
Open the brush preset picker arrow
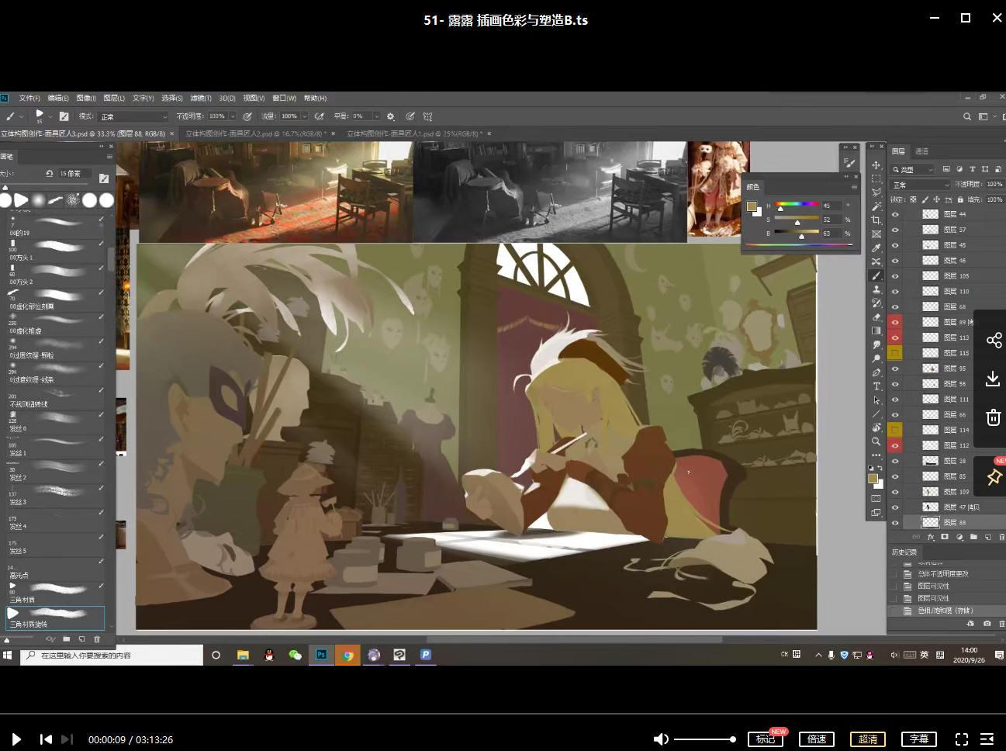pyautogui.click(x=50, y=116)
